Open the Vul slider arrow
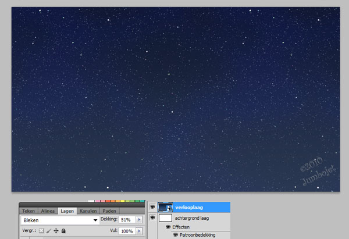 point(139,231)
